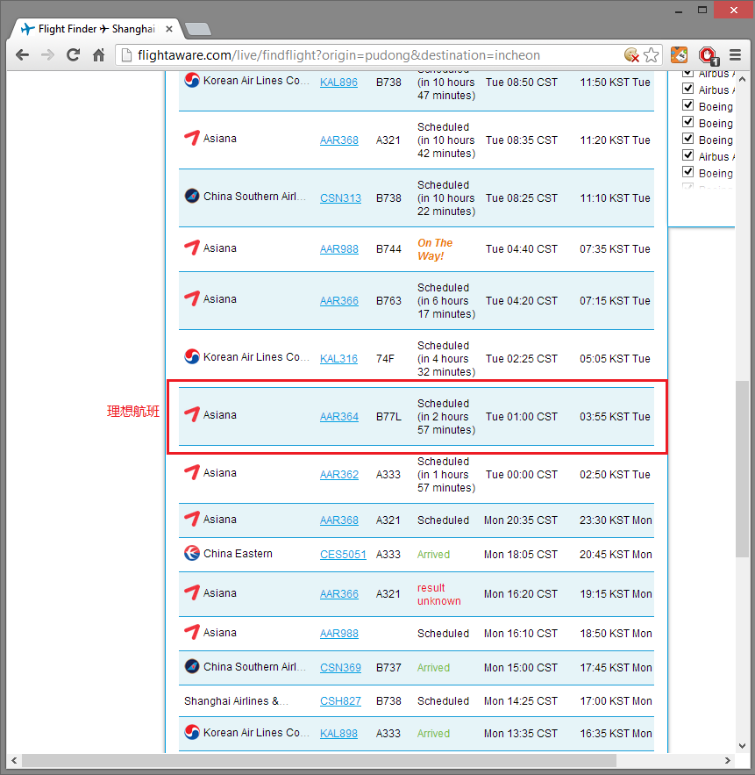This screenshot has height=775, width=755.
Task: Open AAR366 link departing Mon 16:20
Action: tap(339, 593)
